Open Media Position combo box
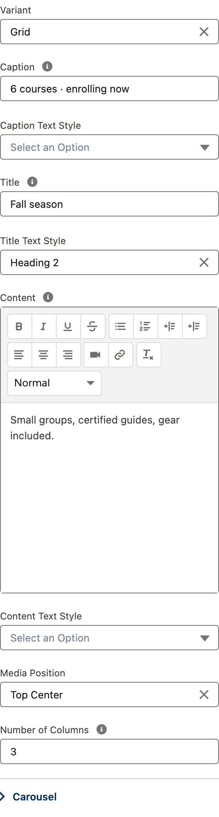 (x=109, y=695)
